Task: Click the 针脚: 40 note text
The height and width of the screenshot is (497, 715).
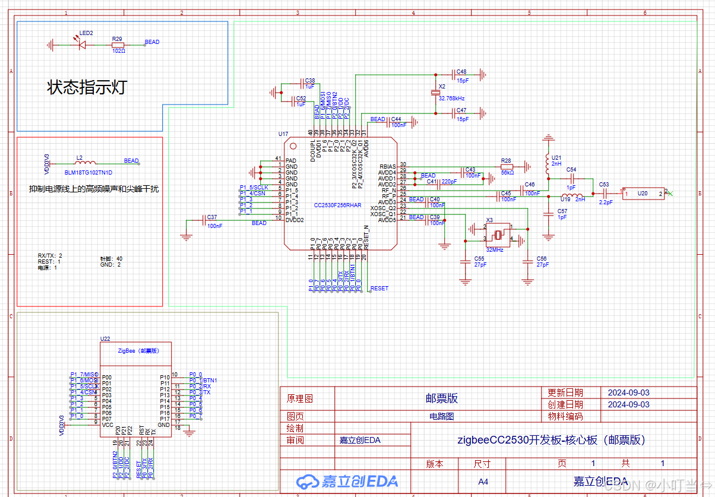Action: [112, 259]
